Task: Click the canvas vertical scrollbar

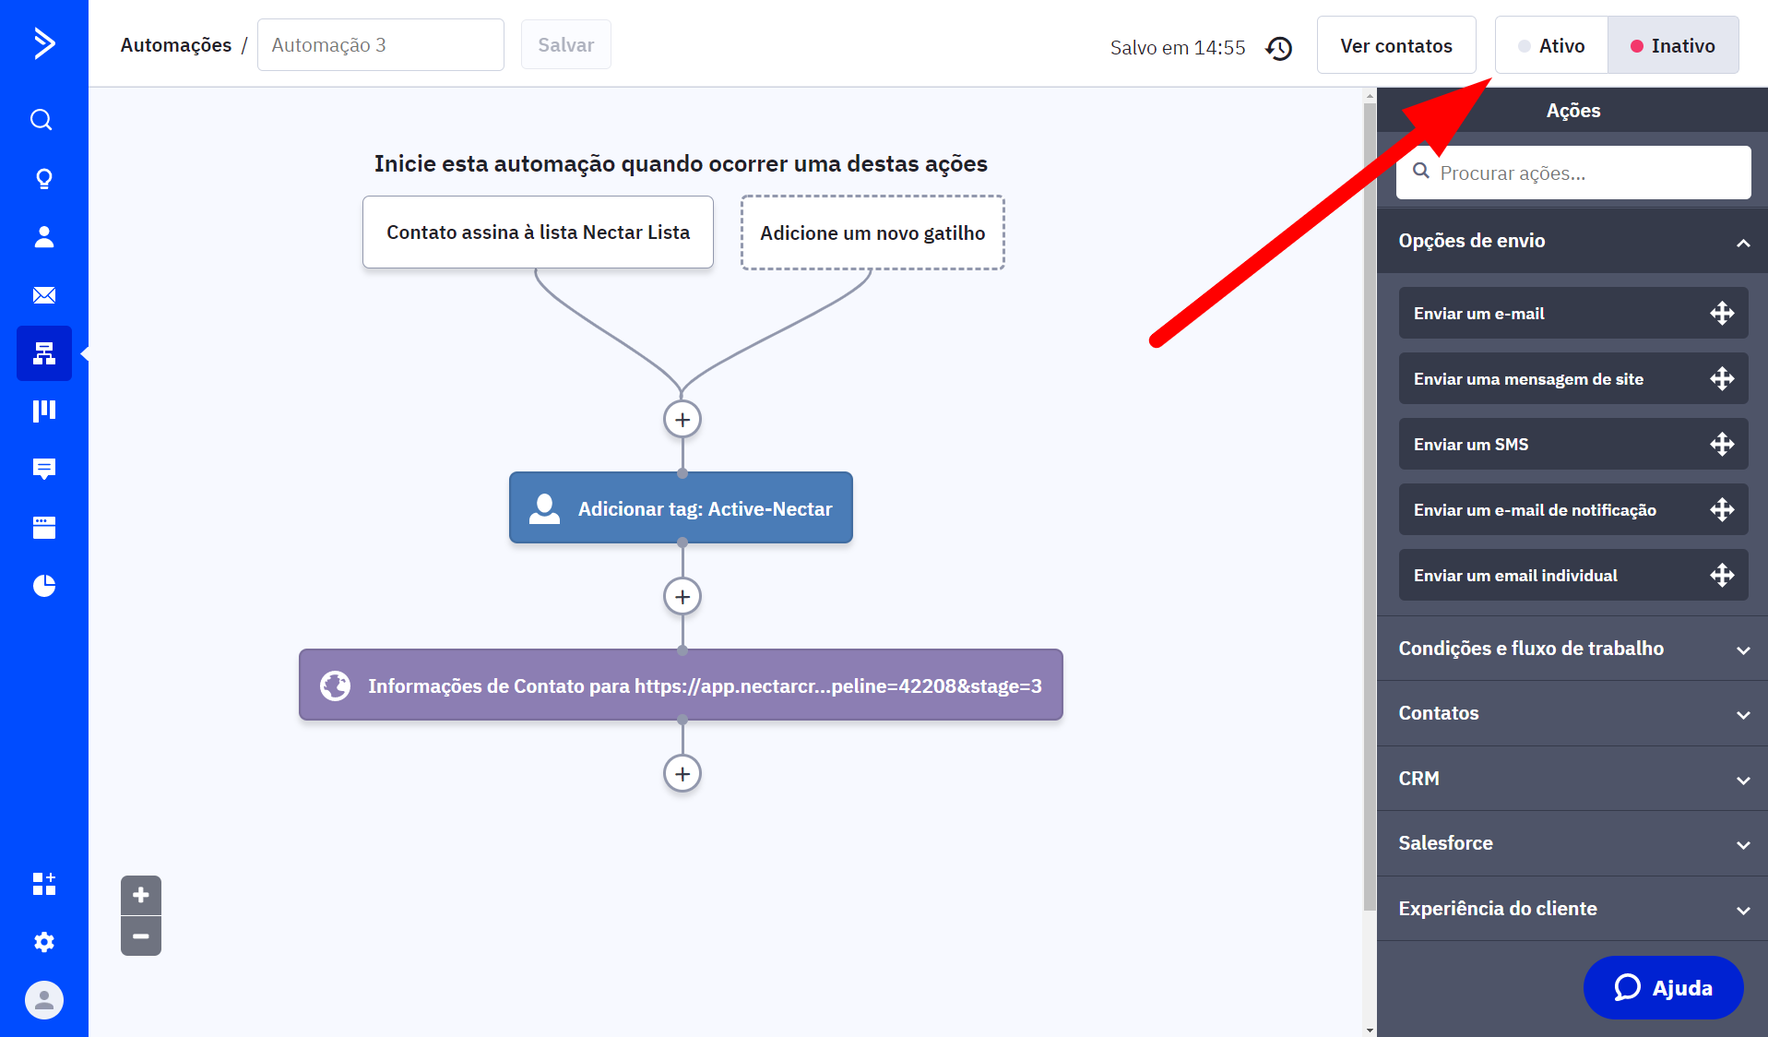Action: (x=1370, y=507)
